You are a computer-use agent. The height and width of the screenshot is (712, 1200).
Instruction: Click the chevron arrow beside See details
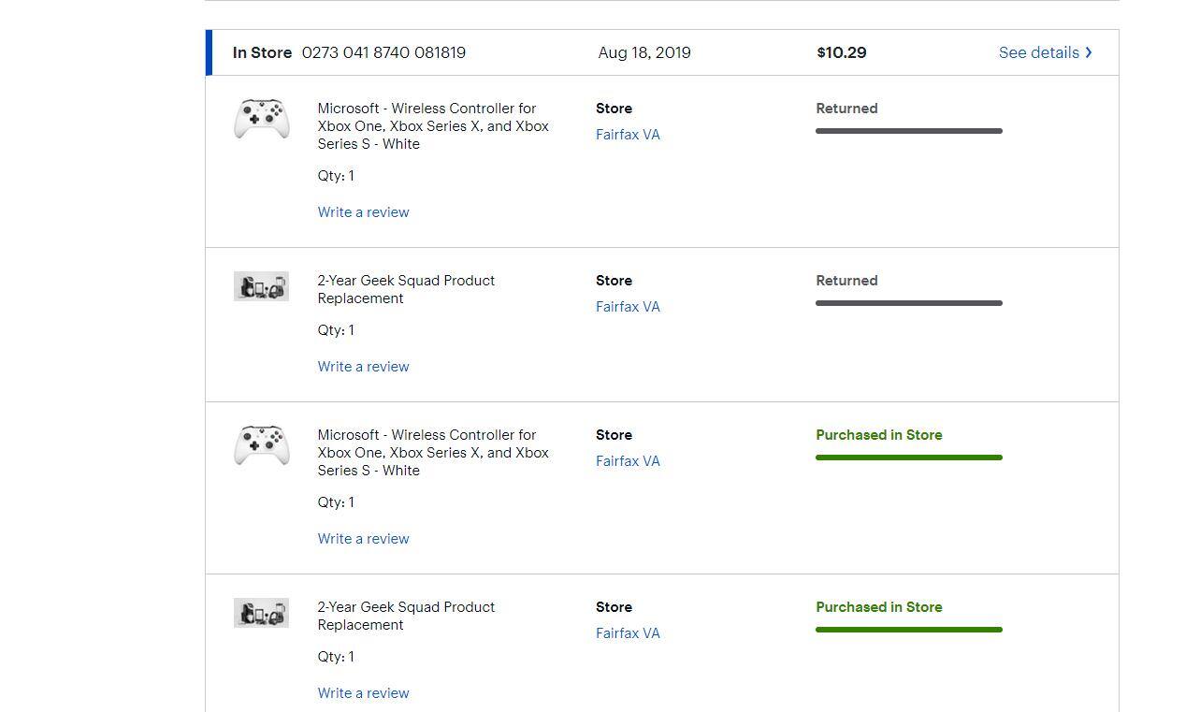[1089, 52]
